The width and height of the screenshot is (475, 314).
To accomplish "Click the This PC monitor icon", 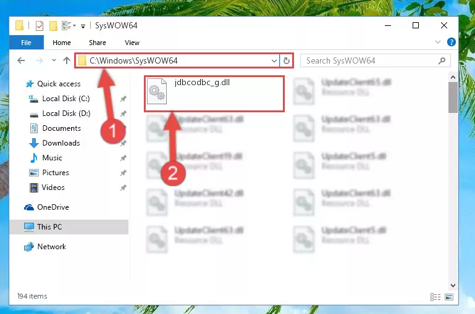I will click(x=29, y=227).
